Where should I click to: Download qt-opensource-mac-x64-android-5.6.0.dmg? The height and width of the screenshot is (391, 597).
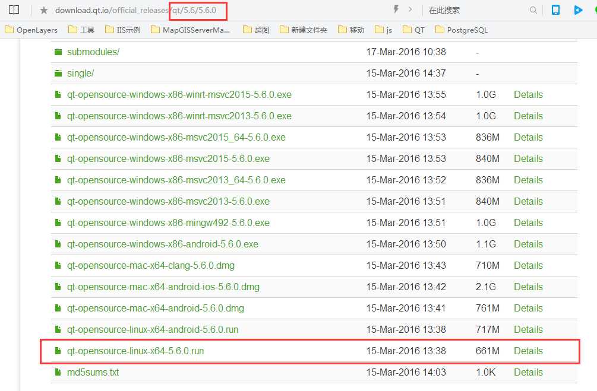[156, 308]
